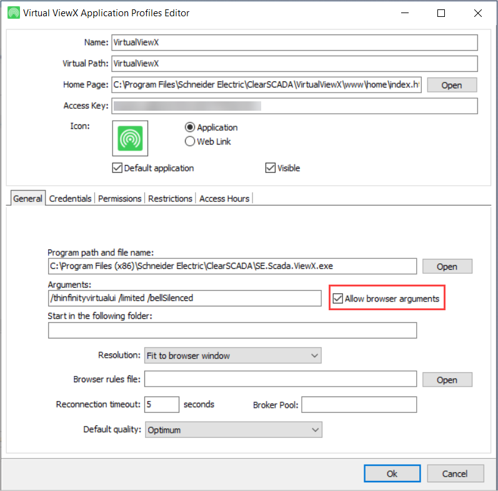Browse for program path with Open button
Image resolution: width=498 pixels, height=491 pixels.
click(447, 266)
